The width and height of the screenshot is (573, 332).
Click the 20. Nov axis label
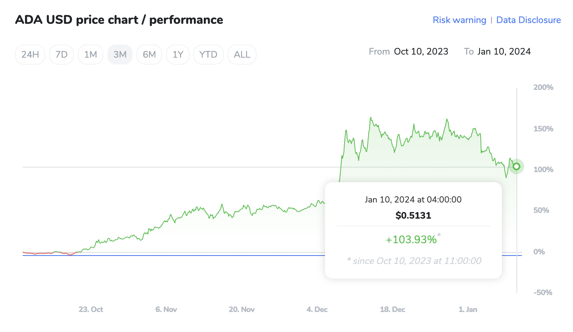point(242,309)
